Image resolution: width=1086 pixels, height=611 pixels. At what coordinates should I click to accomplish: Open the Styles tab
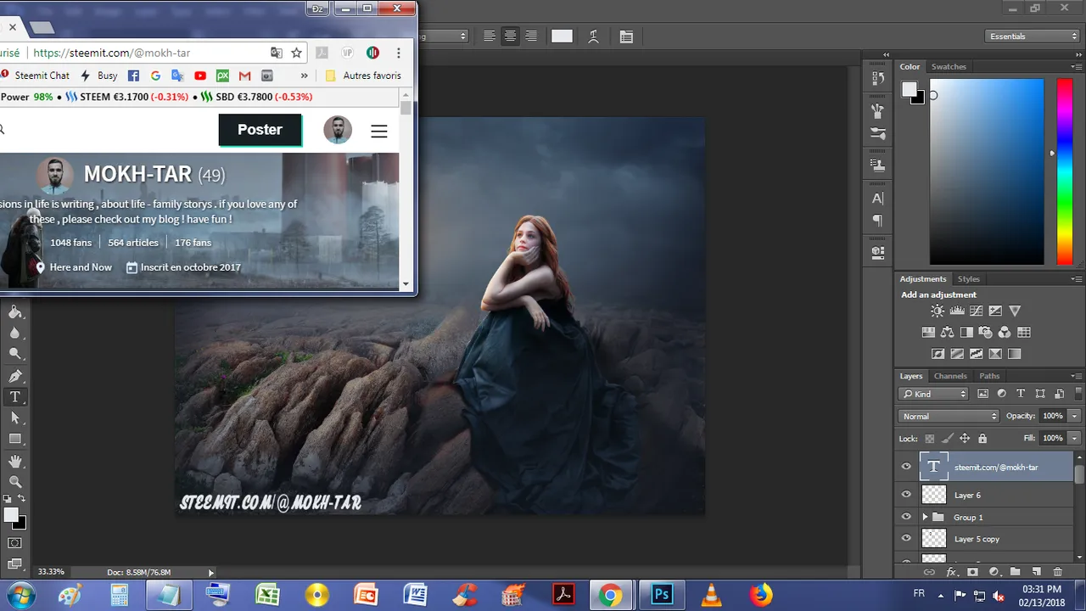click(x=968, y=278)
